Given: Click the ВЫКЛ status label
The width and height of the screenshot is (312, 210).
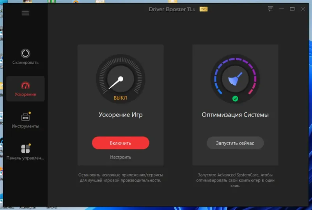Looking at the screenshot, I should click(x=120, y=98).
